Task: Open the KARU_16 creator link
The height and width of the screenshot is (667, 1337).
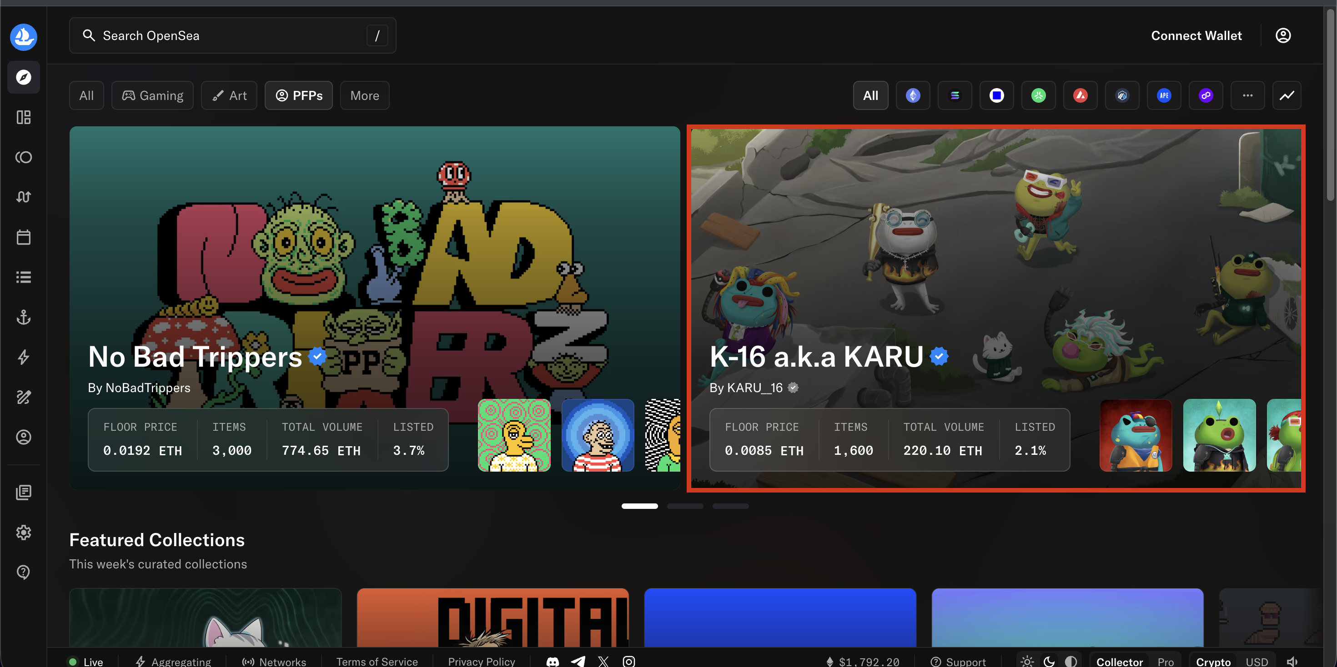Action: [754, 388]
